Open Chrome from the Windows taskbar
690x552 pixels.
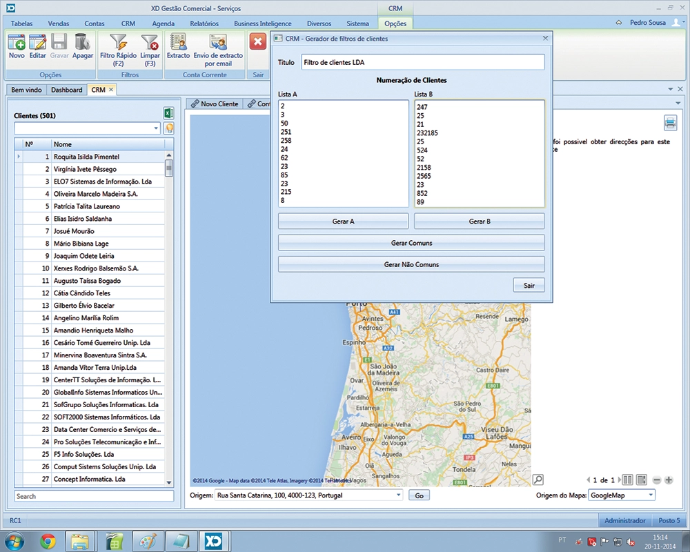click(48, 540)
